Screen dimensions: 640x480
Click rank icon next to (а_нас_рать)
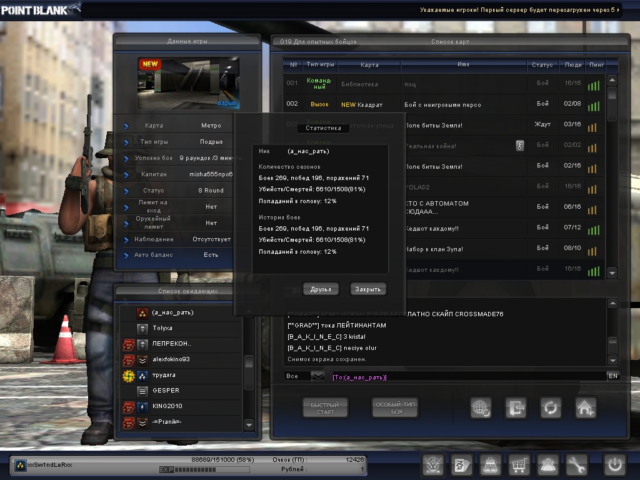(142, 313)
